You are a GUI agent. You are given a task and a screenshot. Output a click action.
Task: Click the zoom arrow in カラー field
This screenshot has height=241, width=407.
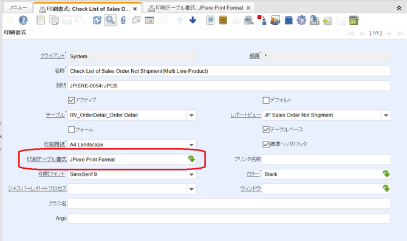click(386, 174)
